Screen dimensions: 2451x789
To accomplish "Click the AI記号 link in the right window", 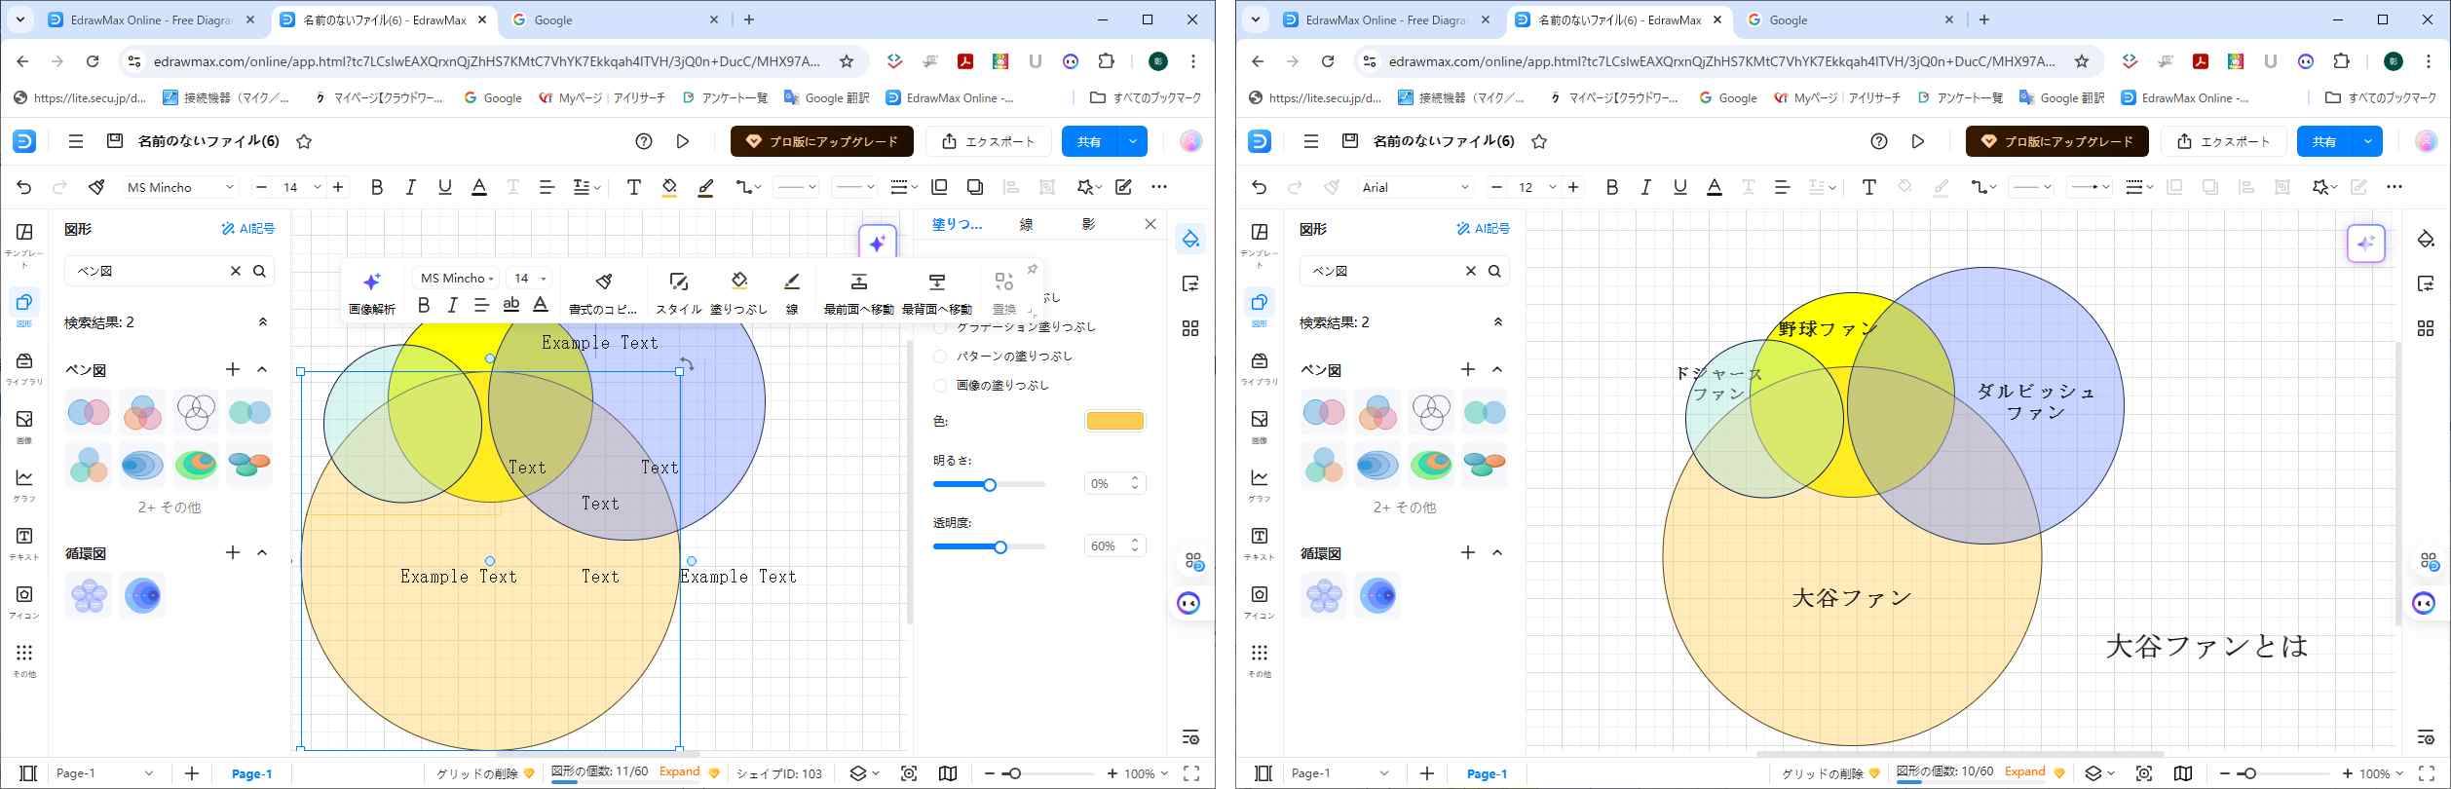I will click(x=1484, y=229).
